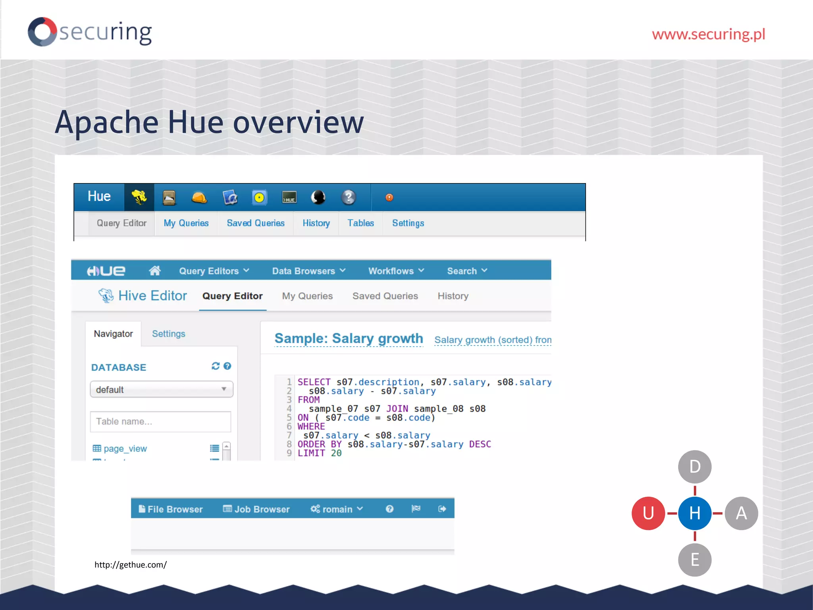Click the gray A circle

(741, 513)
